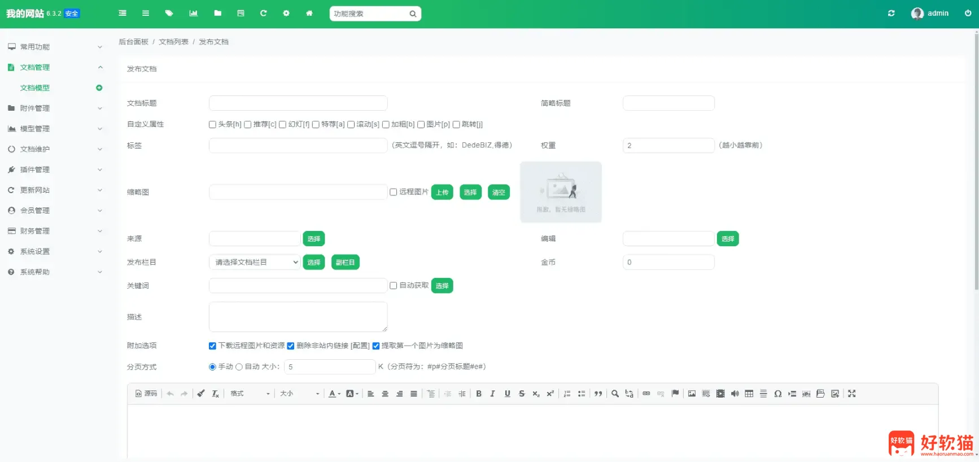Image resolution: width=979 pixels, height=462 pixels.
Task: Open the 请选择文档栏目 dropdown
Action: pyautogui.click(x=255, y=262)
